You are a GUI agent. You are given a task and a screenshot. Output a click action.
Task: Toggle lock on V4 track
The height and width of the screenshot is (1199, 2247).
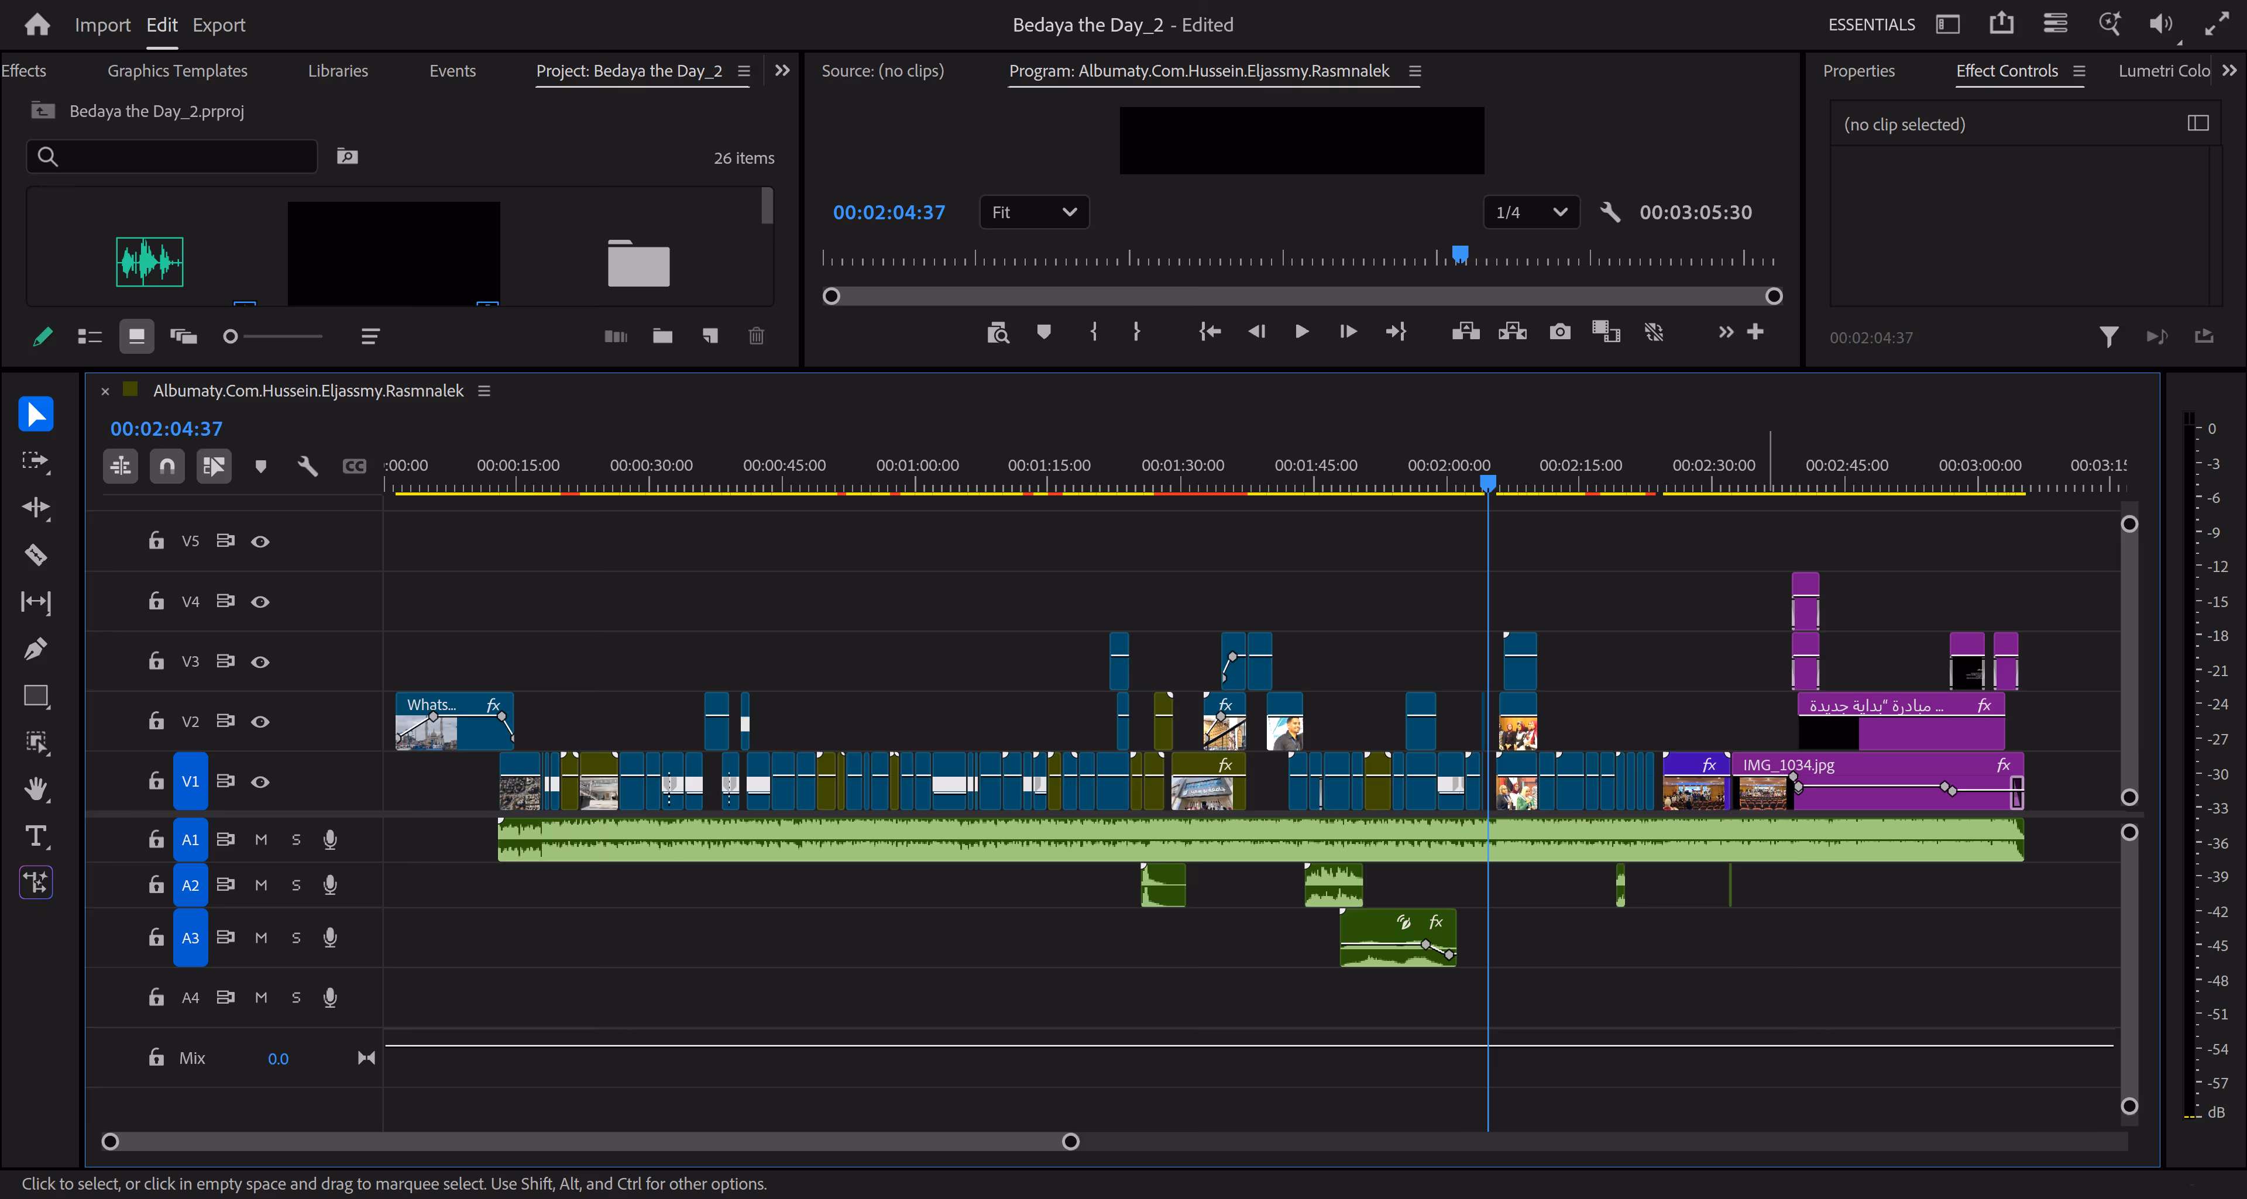tap(156, 601)
